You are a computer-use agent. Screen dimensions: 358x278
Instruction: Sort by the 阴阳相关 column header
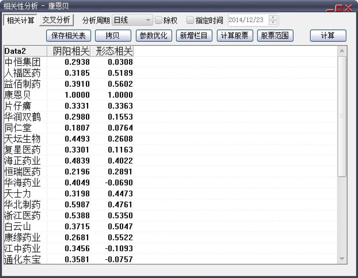pyautogui.click(x=69, y=51)
